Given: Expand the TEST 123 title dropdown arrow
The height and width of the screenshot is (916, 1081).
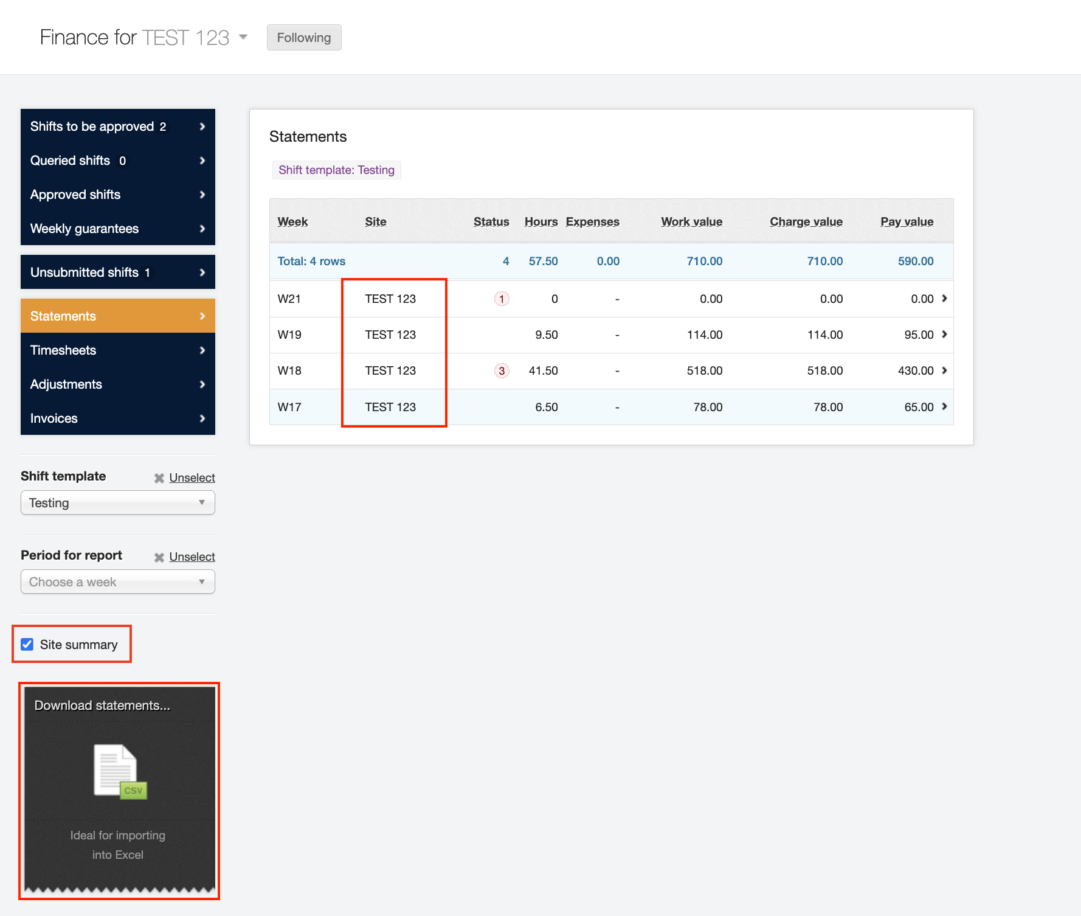Looking at the screenshot, I should (x=243, y=38).
